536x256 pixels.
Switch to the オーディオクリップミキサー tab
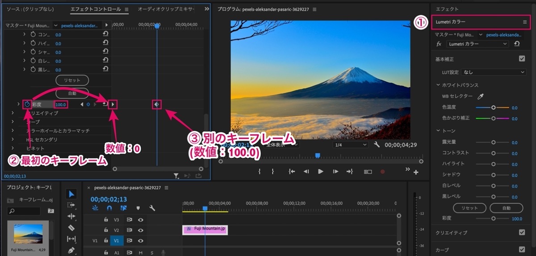tap(166, 9)
